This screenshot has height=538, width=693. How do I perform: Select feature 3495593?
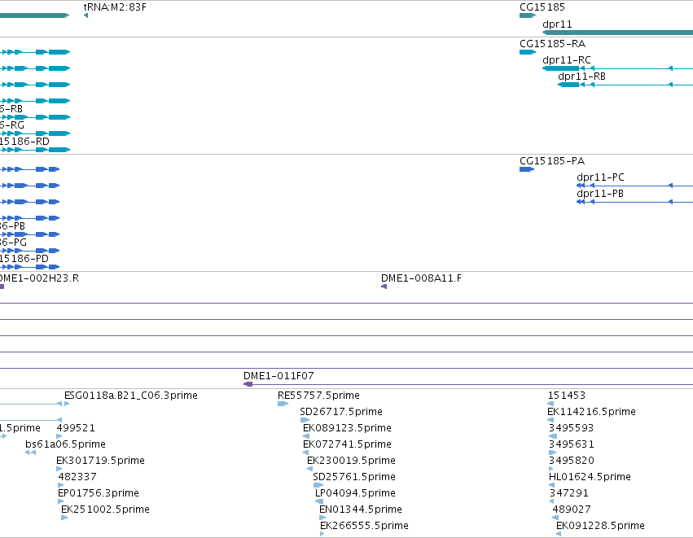click(571, 428)
